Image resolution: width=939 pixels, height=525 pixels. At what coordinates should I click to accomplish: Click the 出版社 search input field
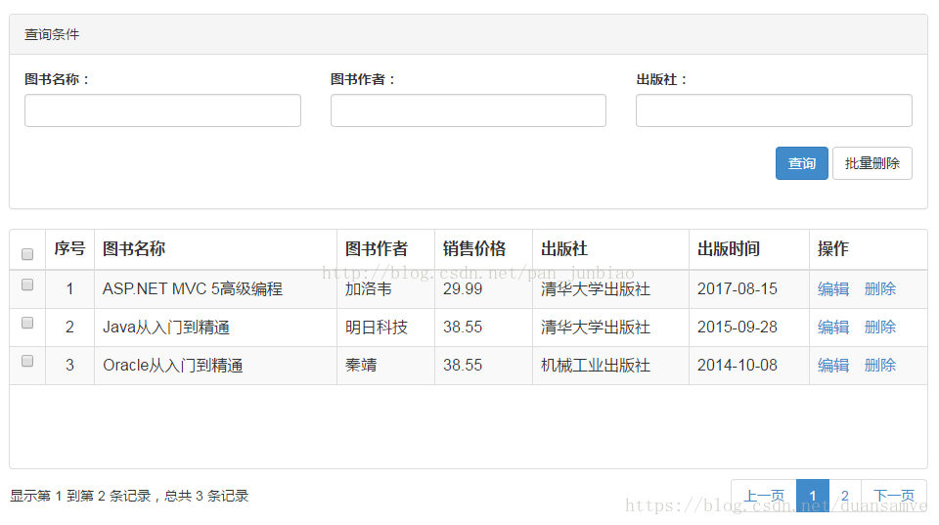774,110
